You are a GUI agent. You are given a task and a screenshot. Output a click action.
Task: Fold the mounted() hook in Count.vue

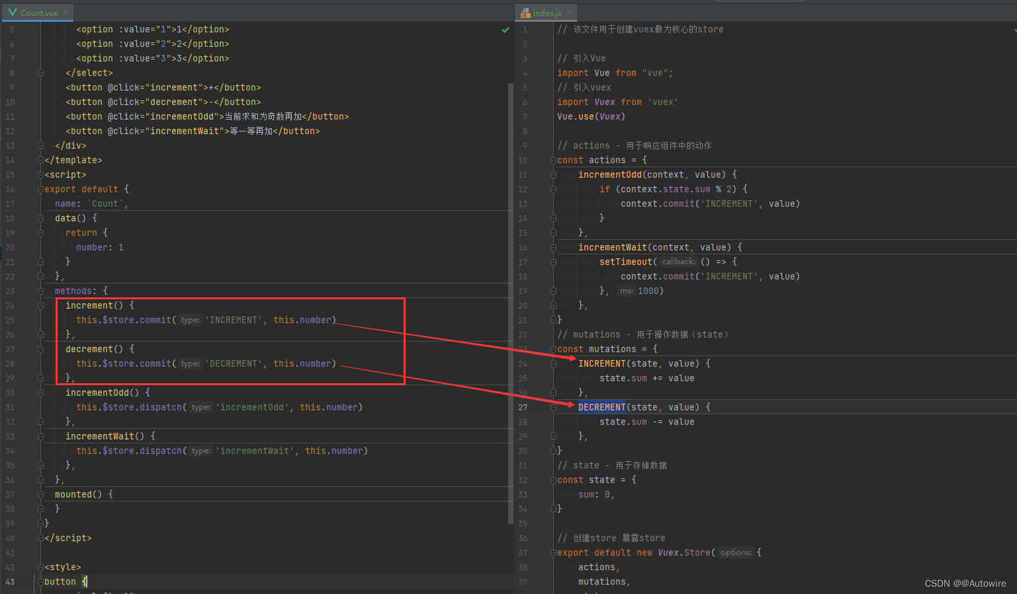(41, 494)
